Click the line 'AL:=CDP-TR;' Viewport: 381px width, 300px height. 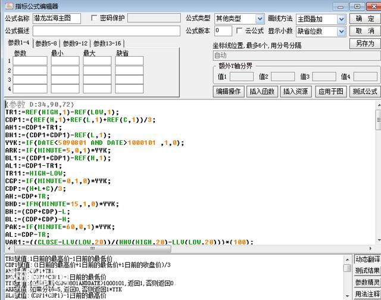[x=27, y=235]
